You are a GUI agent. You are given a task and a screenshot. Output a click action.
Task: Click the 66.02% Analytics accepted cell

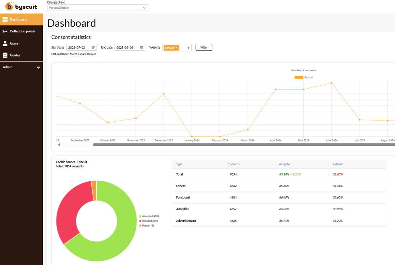pos(284,209)
